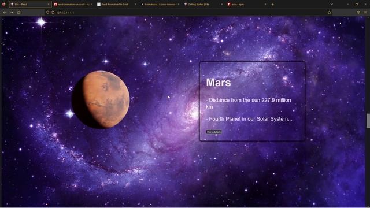Click the Firefox View icon left of the tabs
This screenshot has height=208, width=370.
click(4, 4)
